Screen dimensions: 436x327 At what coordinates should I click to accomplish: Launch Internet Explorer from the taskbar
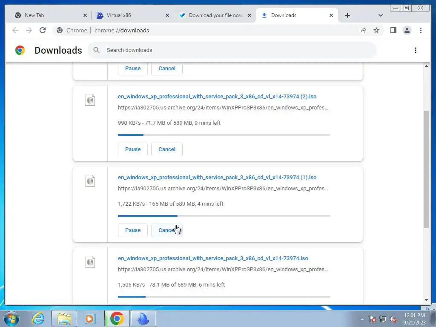38,318
